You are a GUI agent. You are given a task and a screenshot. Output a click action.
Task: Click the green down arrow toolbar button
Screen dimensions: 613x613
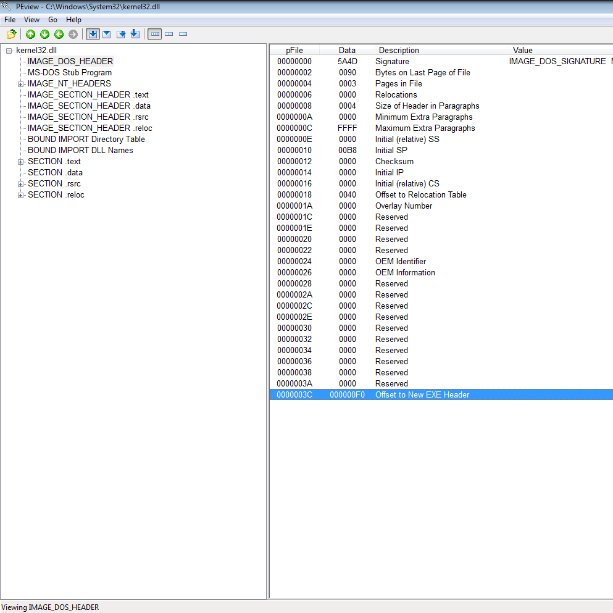click(45, 35)
